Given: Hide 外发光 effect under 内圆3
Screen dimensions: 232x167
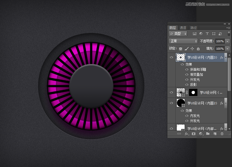Looking at the screenshot, I should click(187, 80).
